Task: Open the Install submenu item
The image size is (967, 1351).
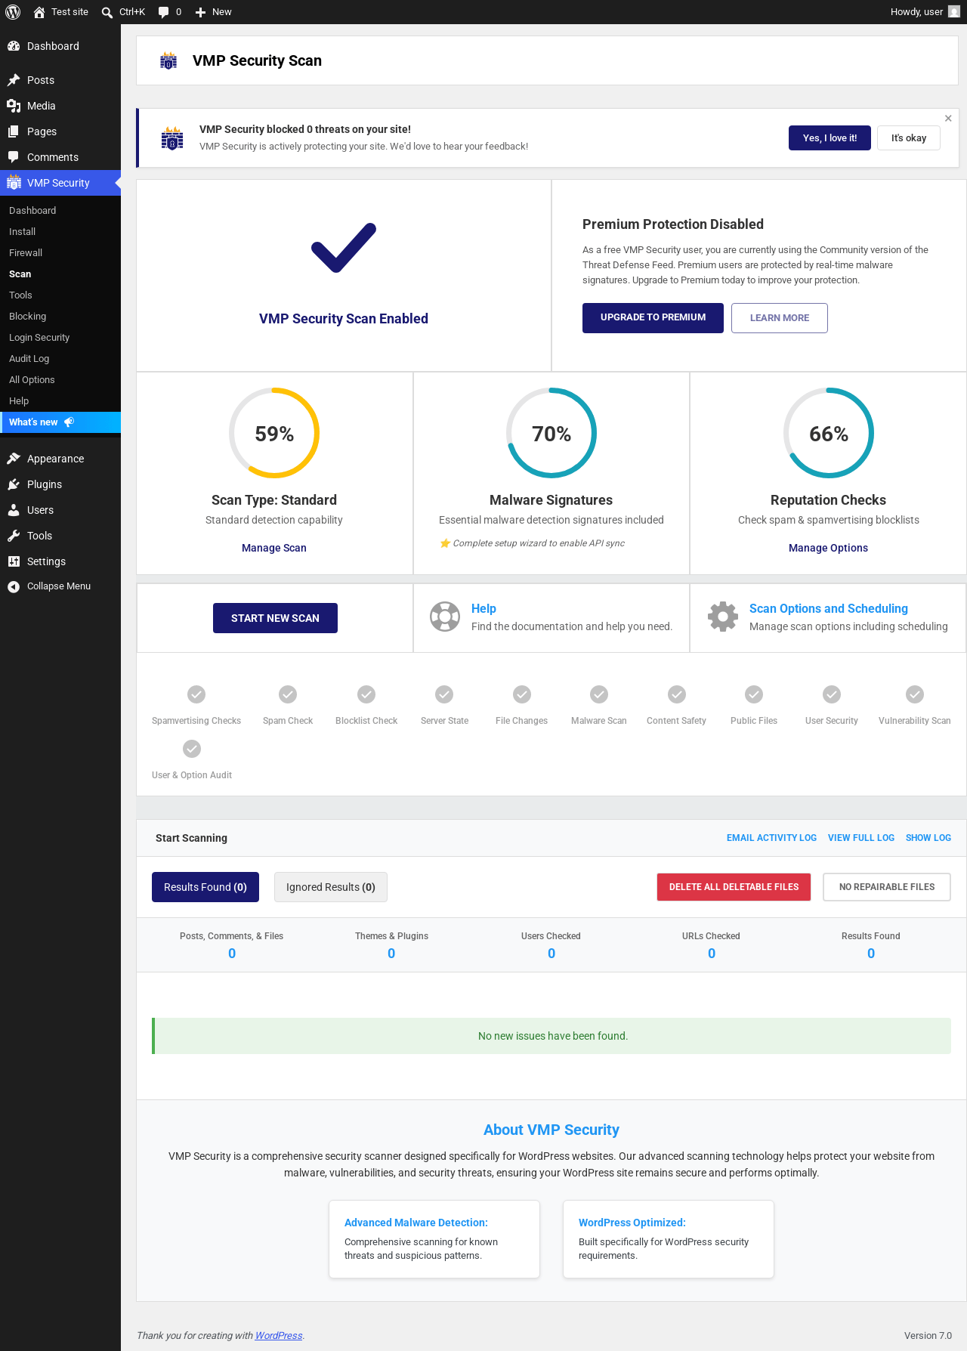Action: 60,232
